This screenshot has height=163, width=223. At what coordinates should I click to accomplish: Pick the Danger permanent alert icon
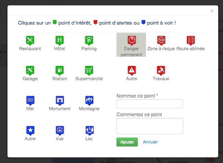(131, 40)
